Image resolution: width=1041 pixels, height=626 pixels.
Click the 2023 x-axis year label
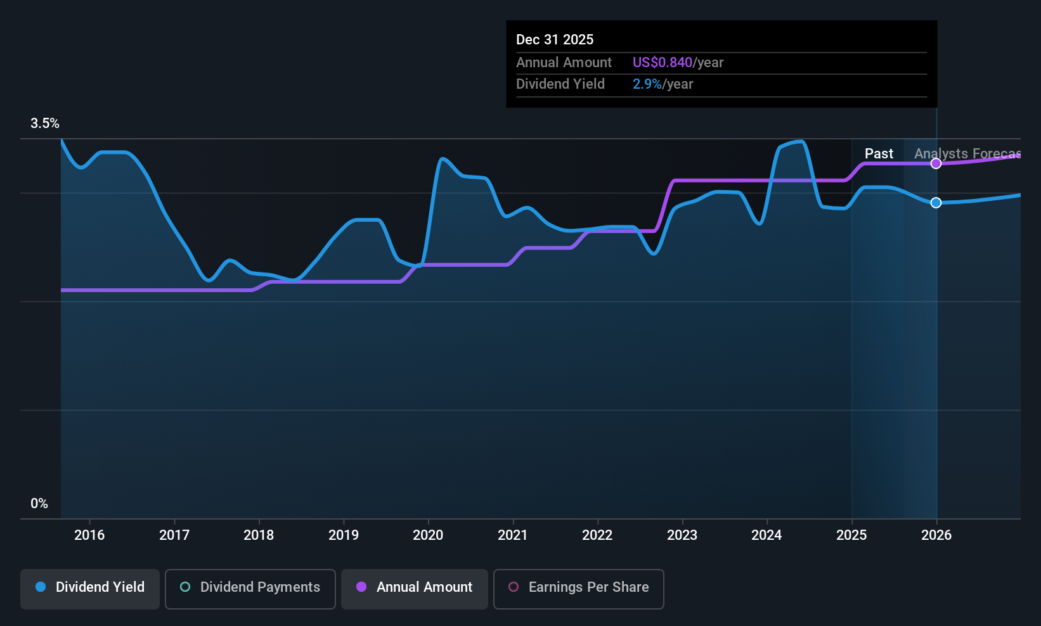point(682,535)
